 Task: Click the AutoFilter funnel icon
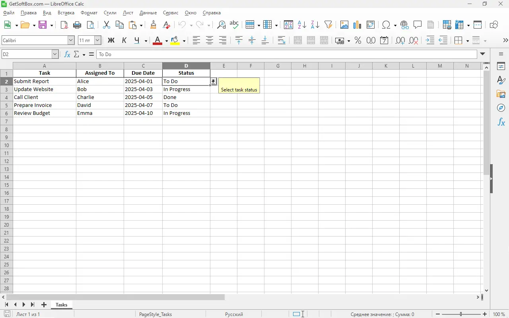coord(328,25)
